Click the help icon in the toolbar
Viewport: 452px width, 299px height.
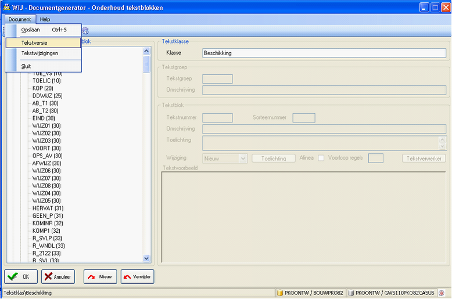point(85,31)
